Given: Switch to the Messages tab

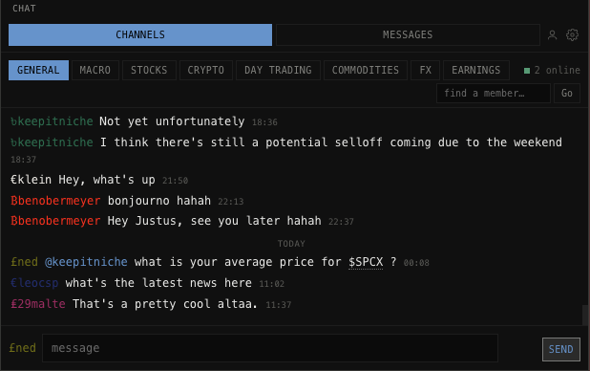Looking at the screenshot, I should click(x=408, y=34).
